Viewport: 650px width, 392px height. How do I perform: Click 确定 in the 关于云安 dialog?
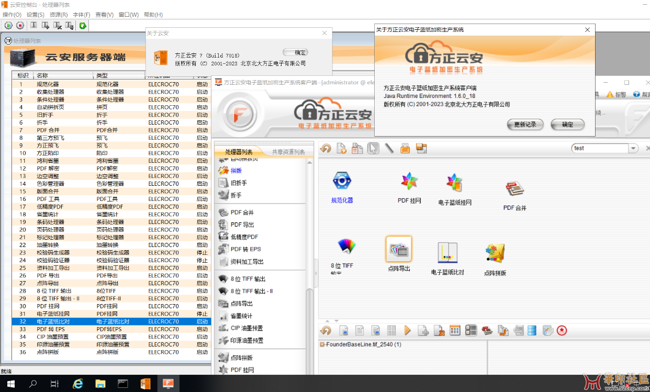click(x=295, y=52)
